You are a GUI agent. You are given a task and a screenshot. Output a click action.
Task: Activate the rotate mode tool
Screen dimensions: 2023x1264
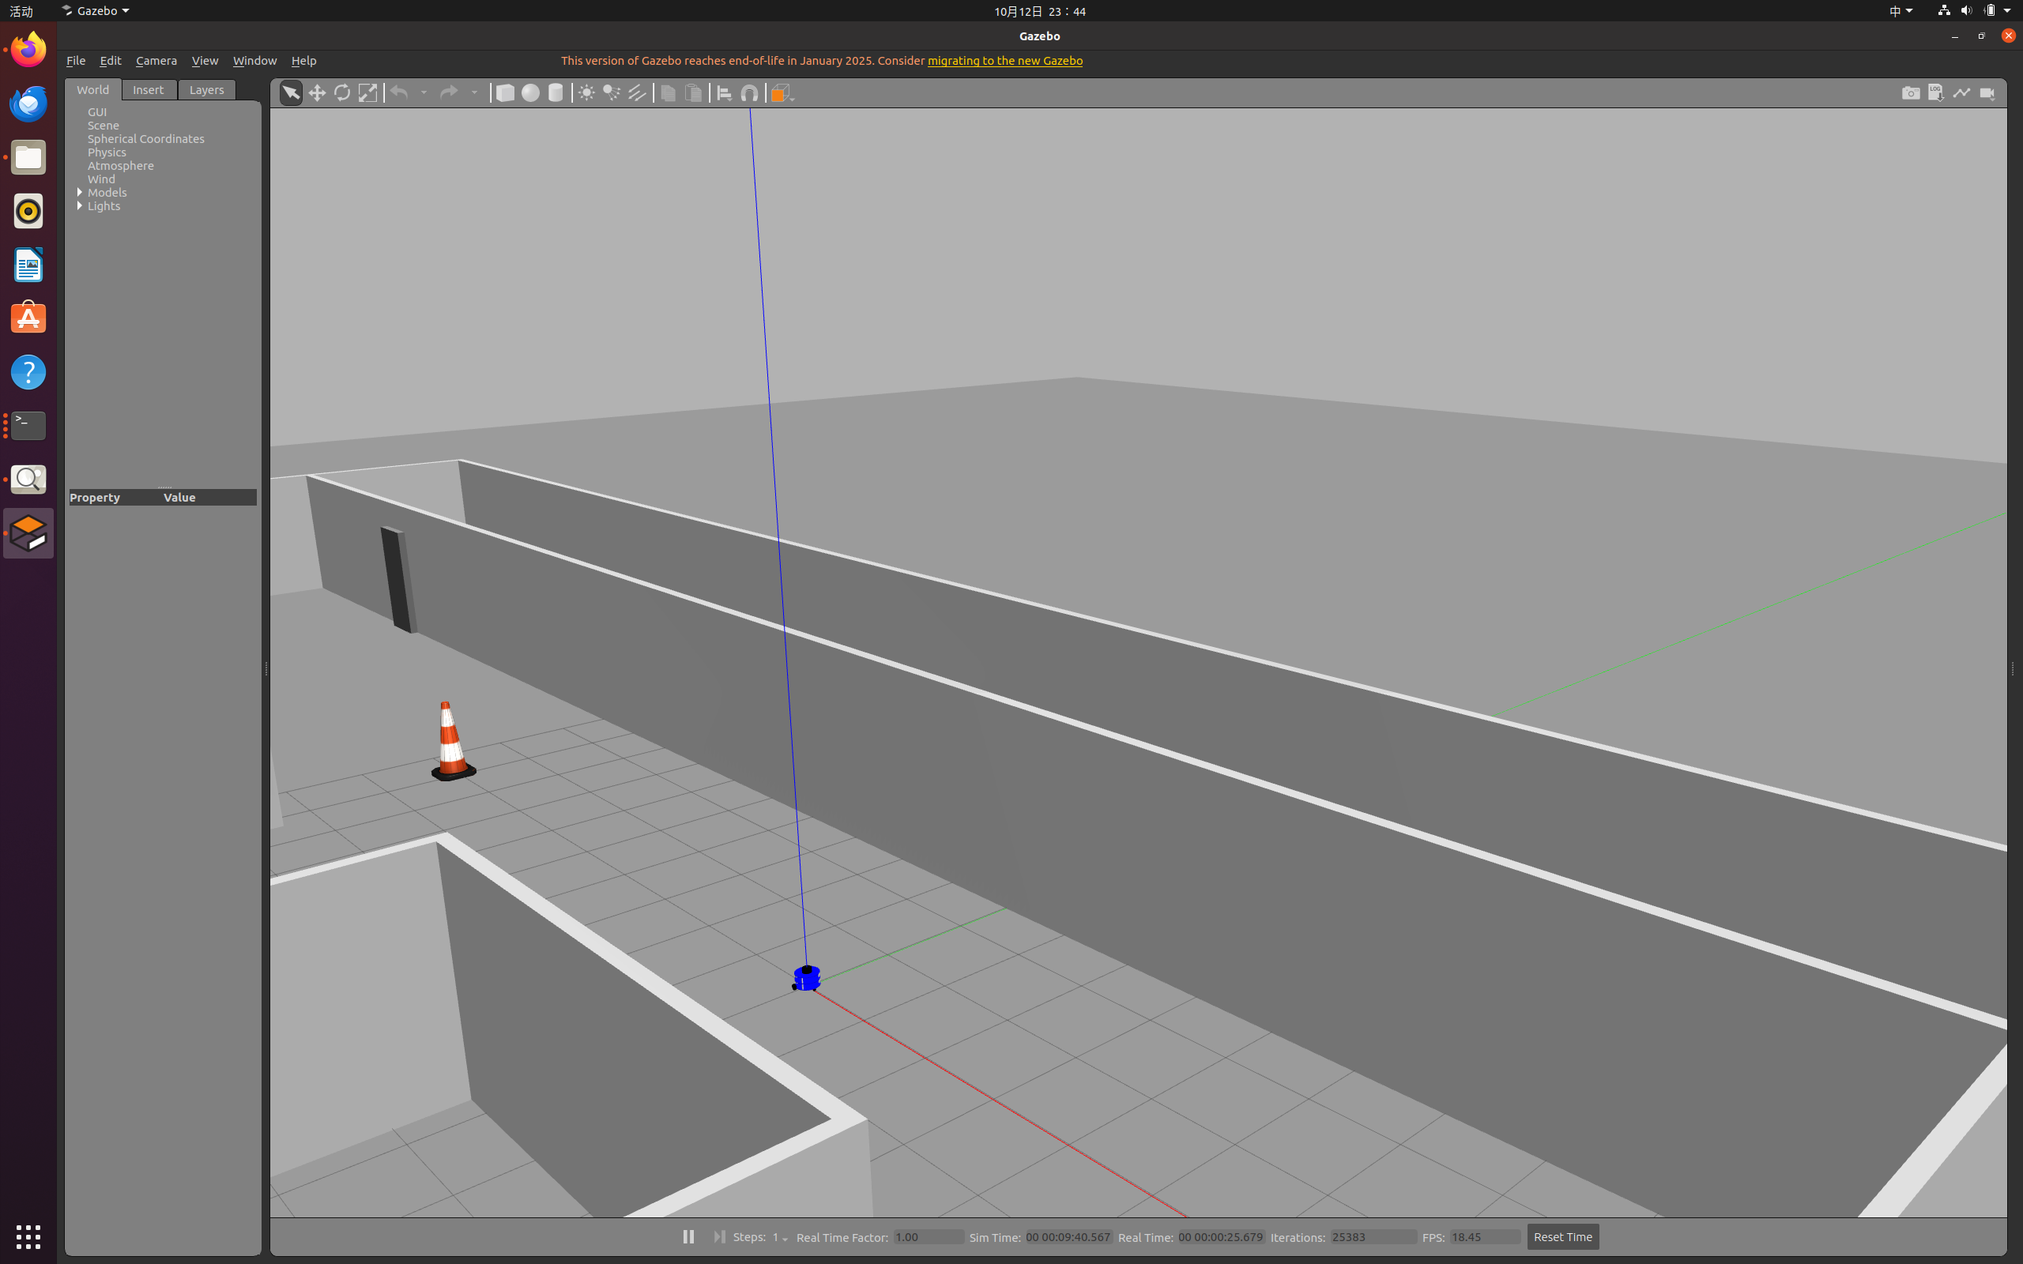(342, 92)
